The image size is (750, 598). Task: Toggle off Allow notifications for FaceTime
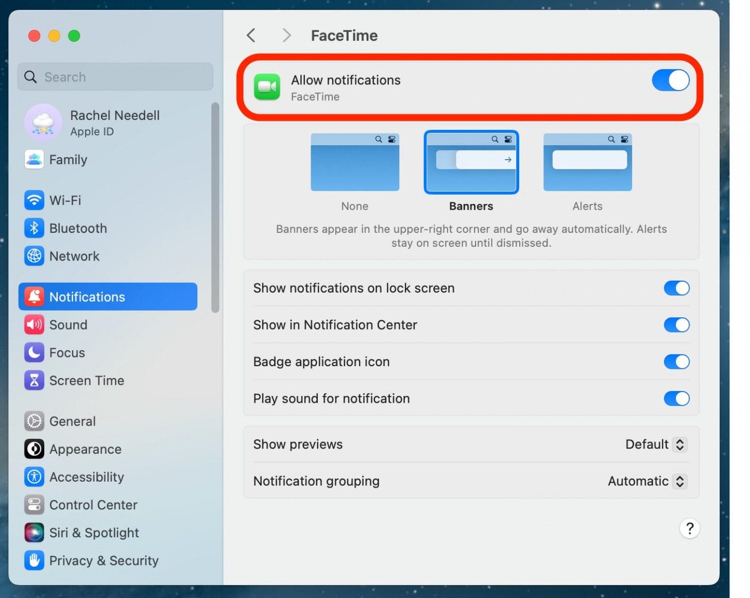(670, 80)
